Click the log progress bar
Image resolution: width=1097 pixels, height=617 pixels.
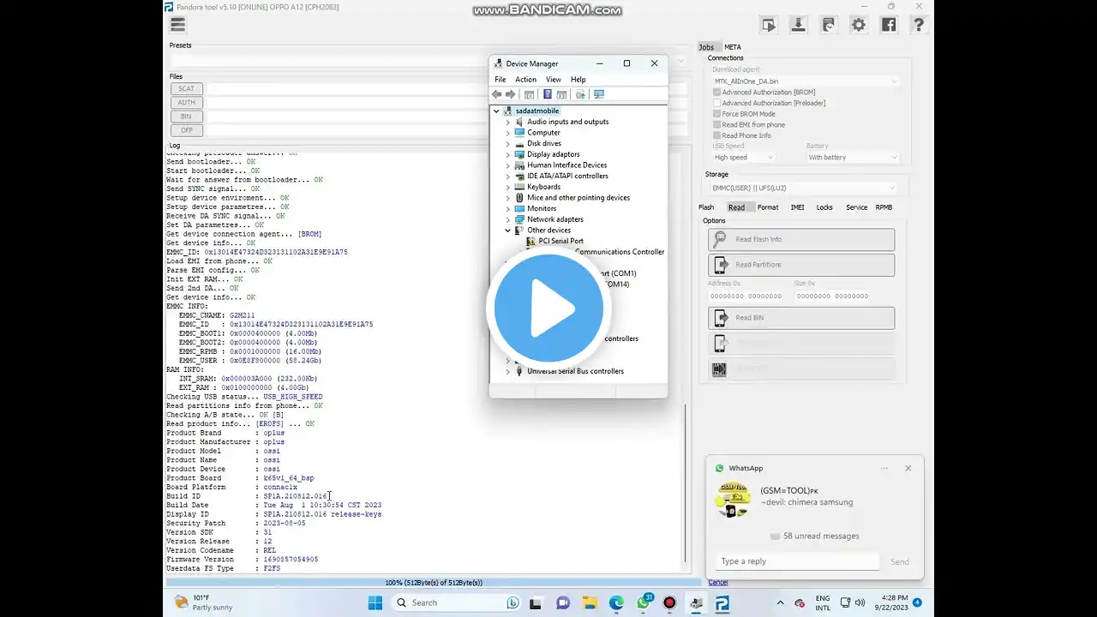tap(434, 583)
